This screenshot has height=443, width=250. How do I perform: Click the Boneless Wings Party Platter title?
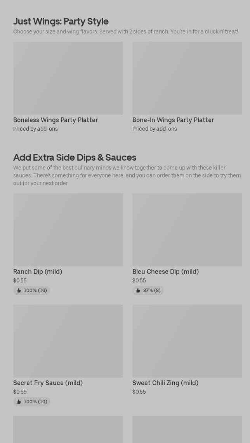pyautogui.click(x=56, y=120)
